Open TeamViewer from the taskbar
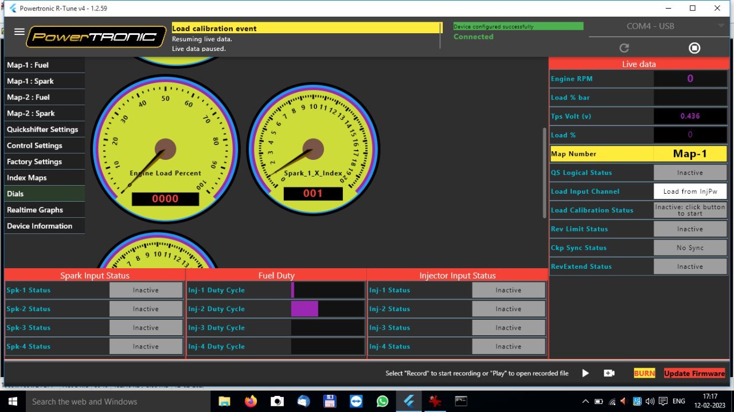The width and height of the screenshot is (734, 412). click(x=356, y=401)
